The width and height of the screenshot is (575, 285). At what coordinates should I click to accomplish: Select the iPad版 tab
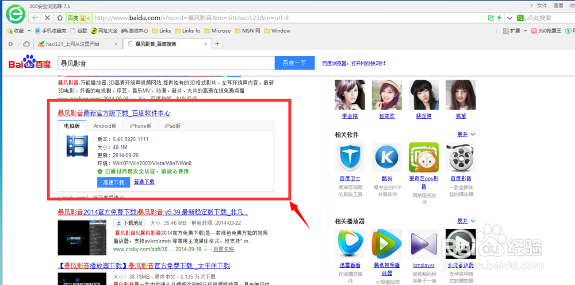(x=172, y=126)
